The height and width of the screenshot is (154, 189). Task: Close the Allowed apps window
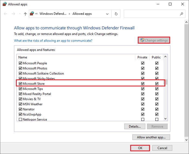183,4
